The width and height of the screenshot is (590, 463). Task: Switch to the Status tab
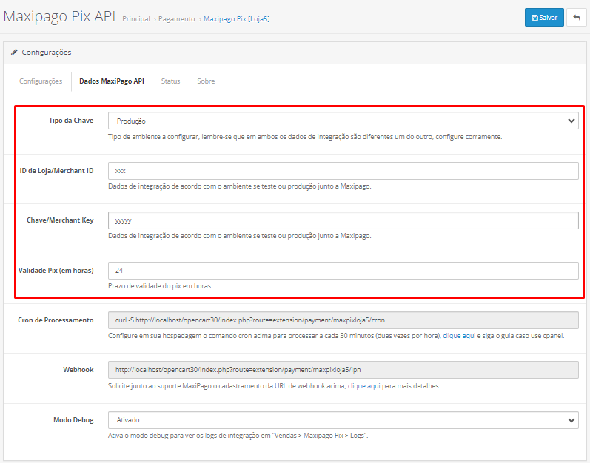[x=170, y=81]
